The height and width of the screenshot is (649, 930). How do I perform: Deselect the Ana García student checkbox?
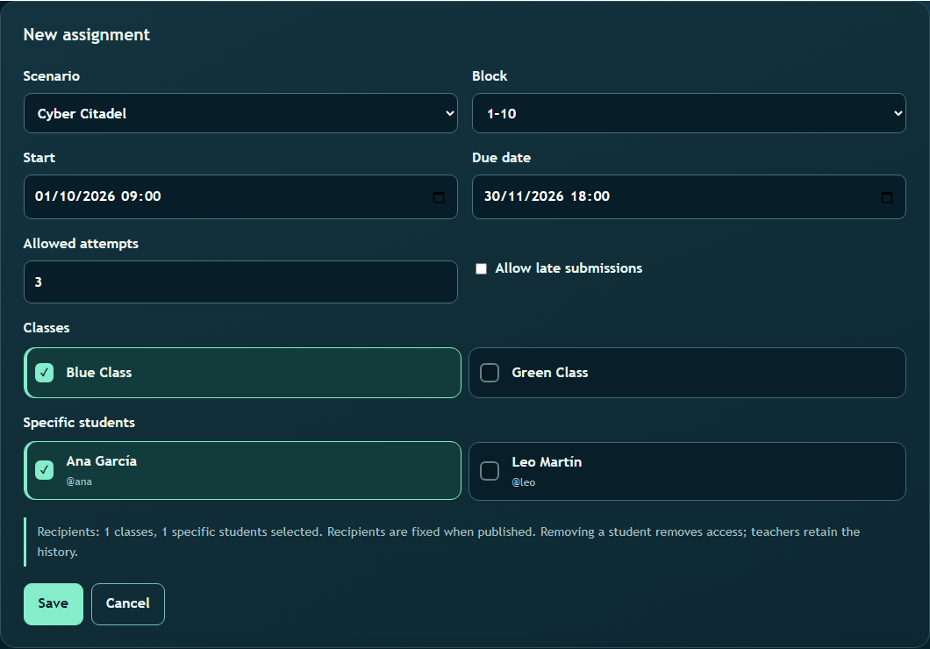point(45,470)
